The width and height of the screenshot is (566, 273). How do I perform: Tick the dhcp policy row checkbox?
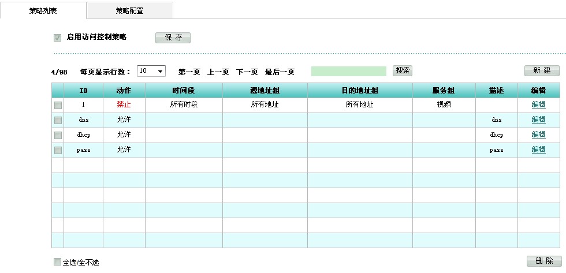coord(58,135)
